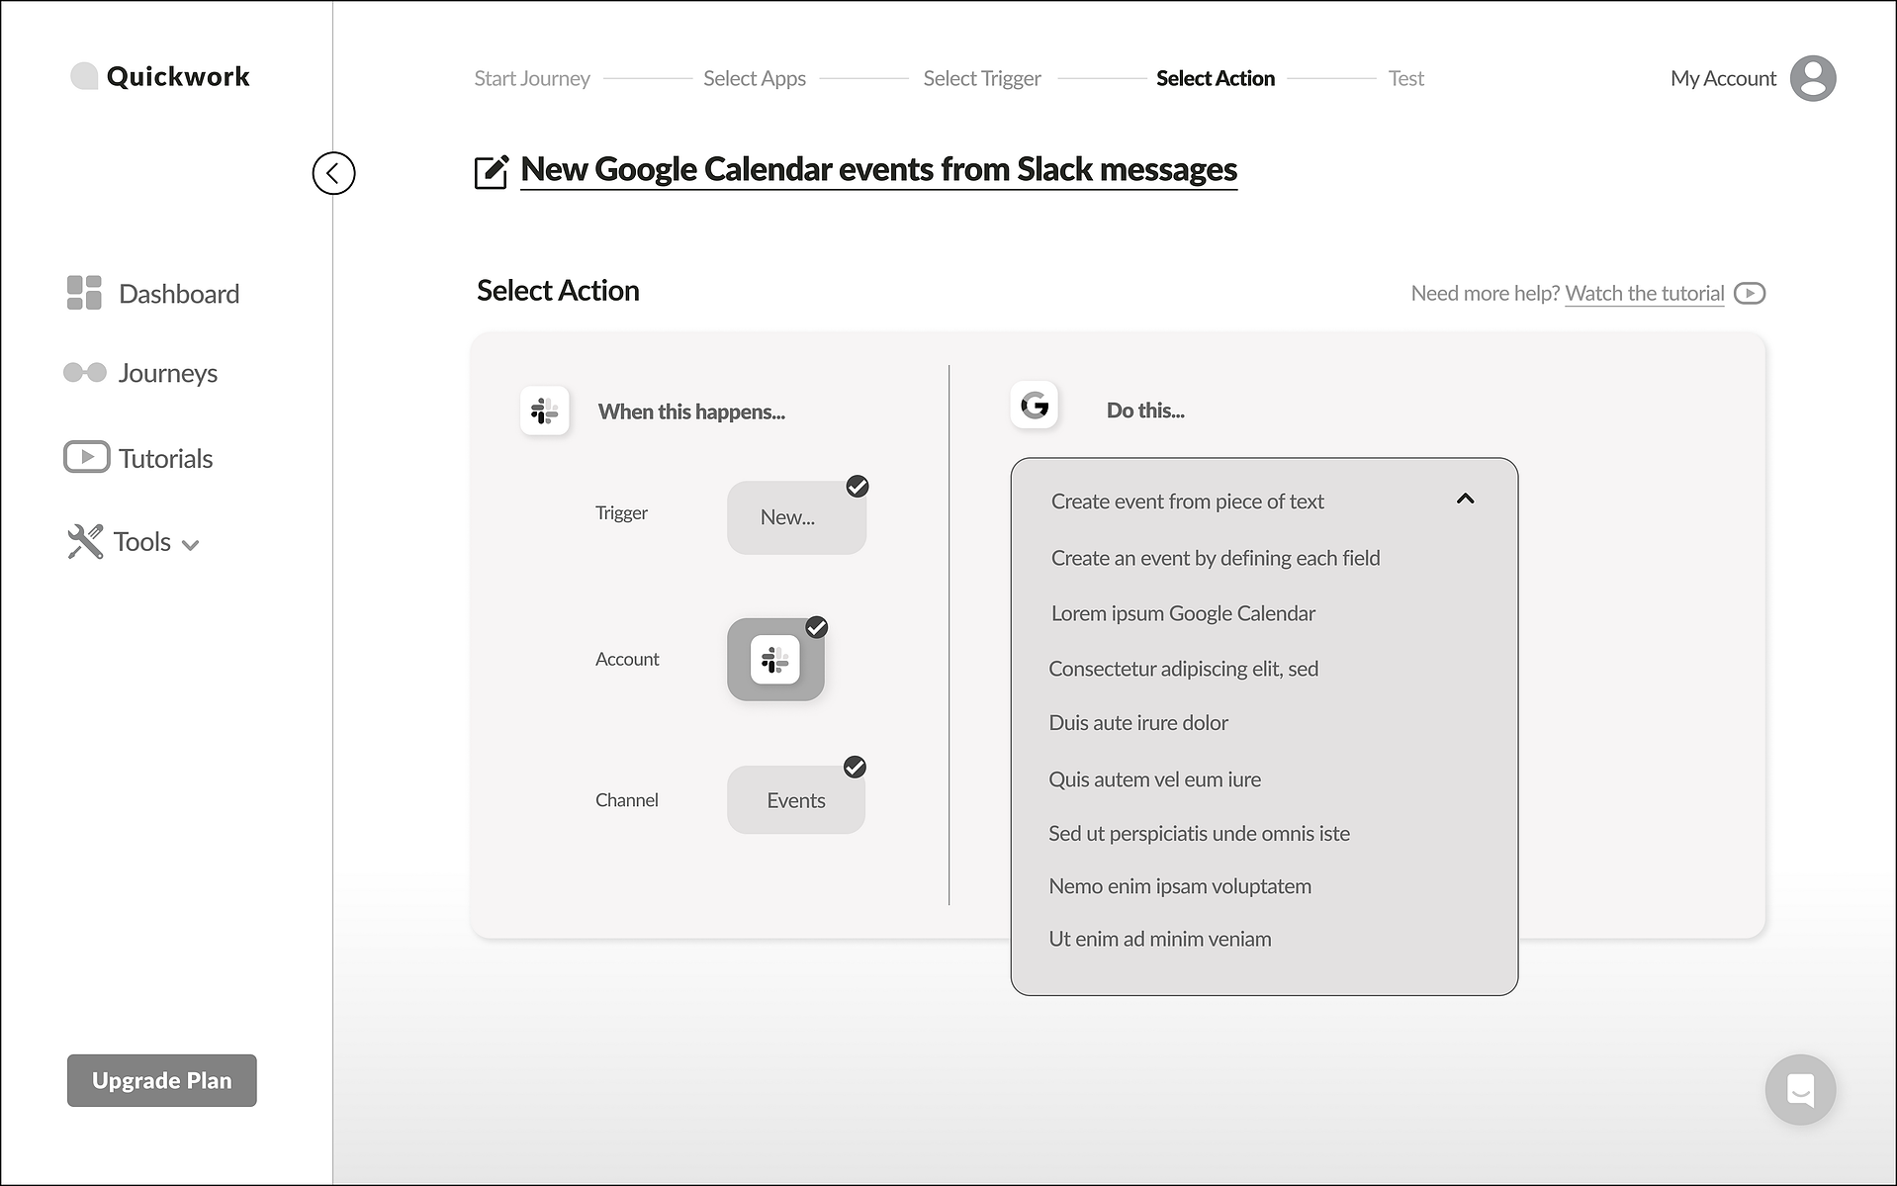This screenshot has height=1186, width=1897.
Task: Click the Quickwork logo icon
Action: (x=84, y=76)
